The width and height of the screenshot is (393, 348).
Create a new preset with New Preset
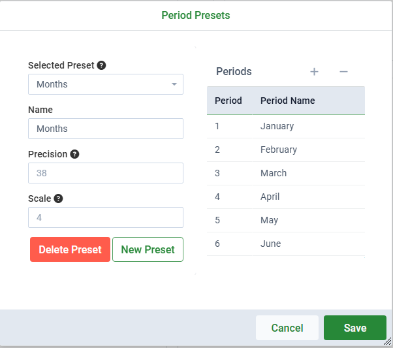tap(148, 249)
